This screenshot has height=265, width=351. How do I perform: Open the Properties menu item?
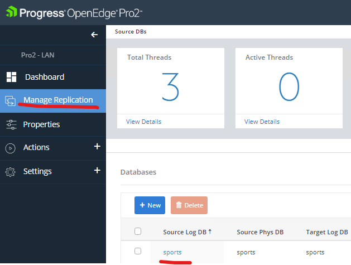click(x=53, y=124)
